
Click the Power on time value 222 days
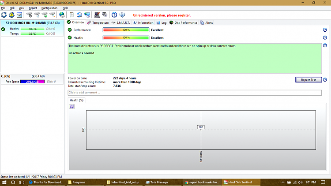pyautogui.click(x=125, y=78)
